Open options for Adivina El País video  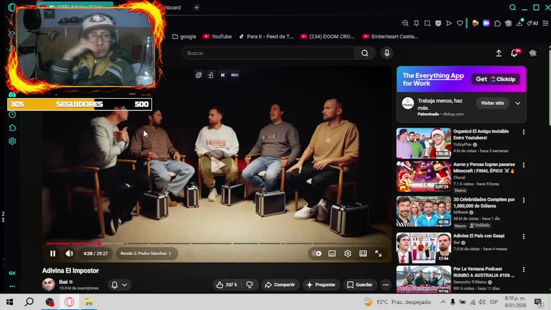click(524, 237)
